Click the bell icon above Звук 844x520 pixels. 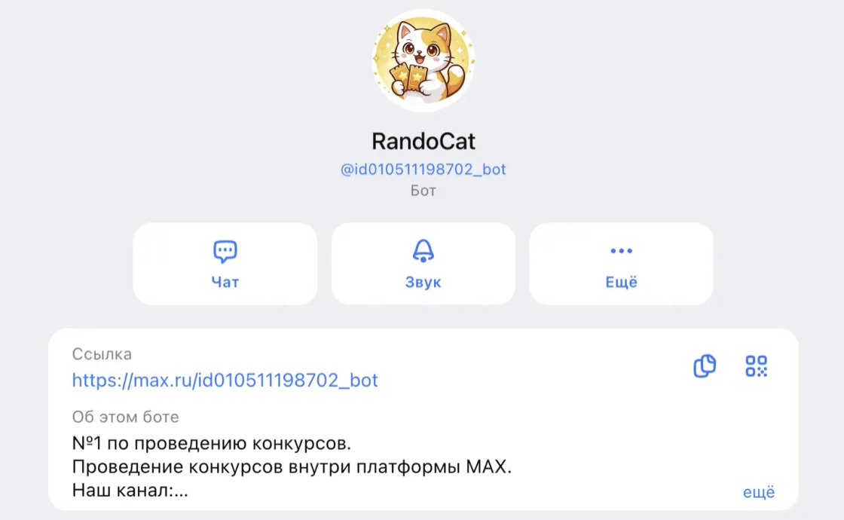[x=423, y=251]
